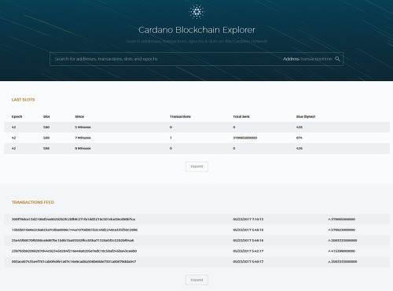393x291 pixels.
Task: Click the Cardano Blockchain Explorer title
Action: 196,30
